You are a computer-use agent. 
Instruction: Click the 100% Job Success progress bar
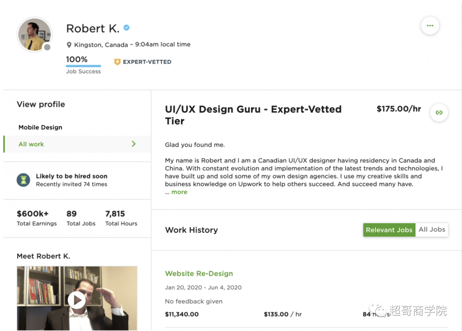click(83, 66)
